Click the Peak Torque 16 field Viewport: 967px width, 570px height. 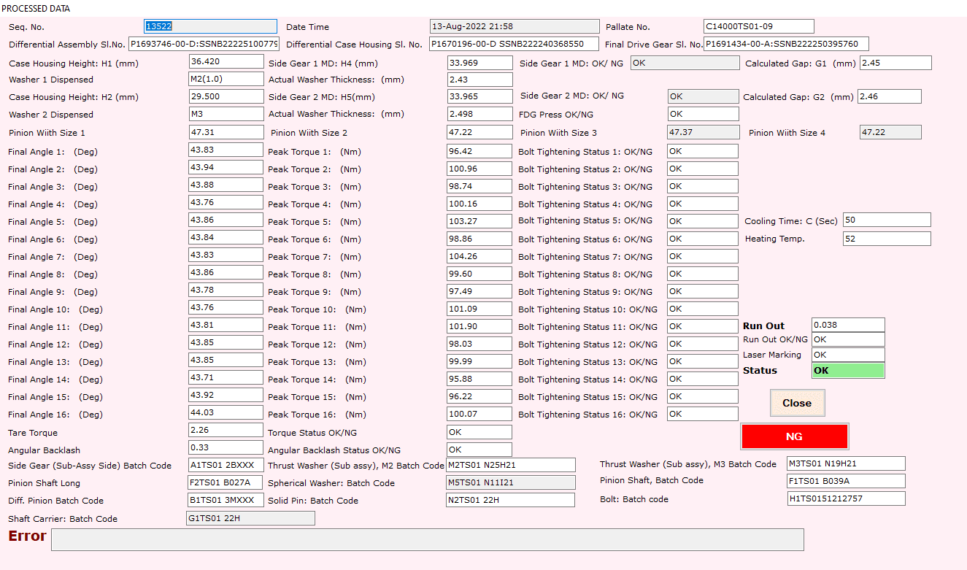click(x=479, y=414)
